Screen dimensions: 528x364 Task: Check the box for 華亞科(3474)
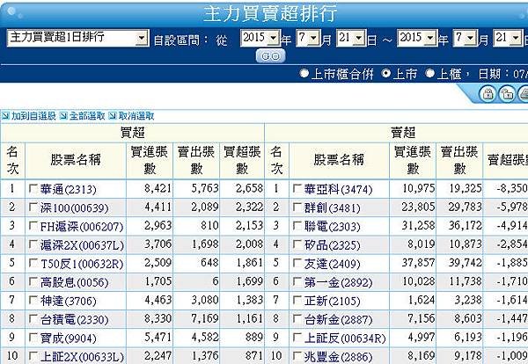point(297,188)
